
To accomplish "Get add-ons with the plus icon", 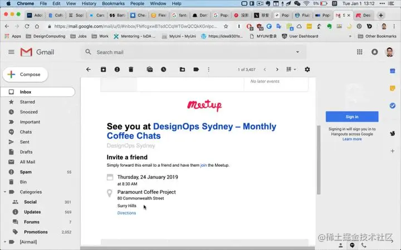I will pos(393,151).
